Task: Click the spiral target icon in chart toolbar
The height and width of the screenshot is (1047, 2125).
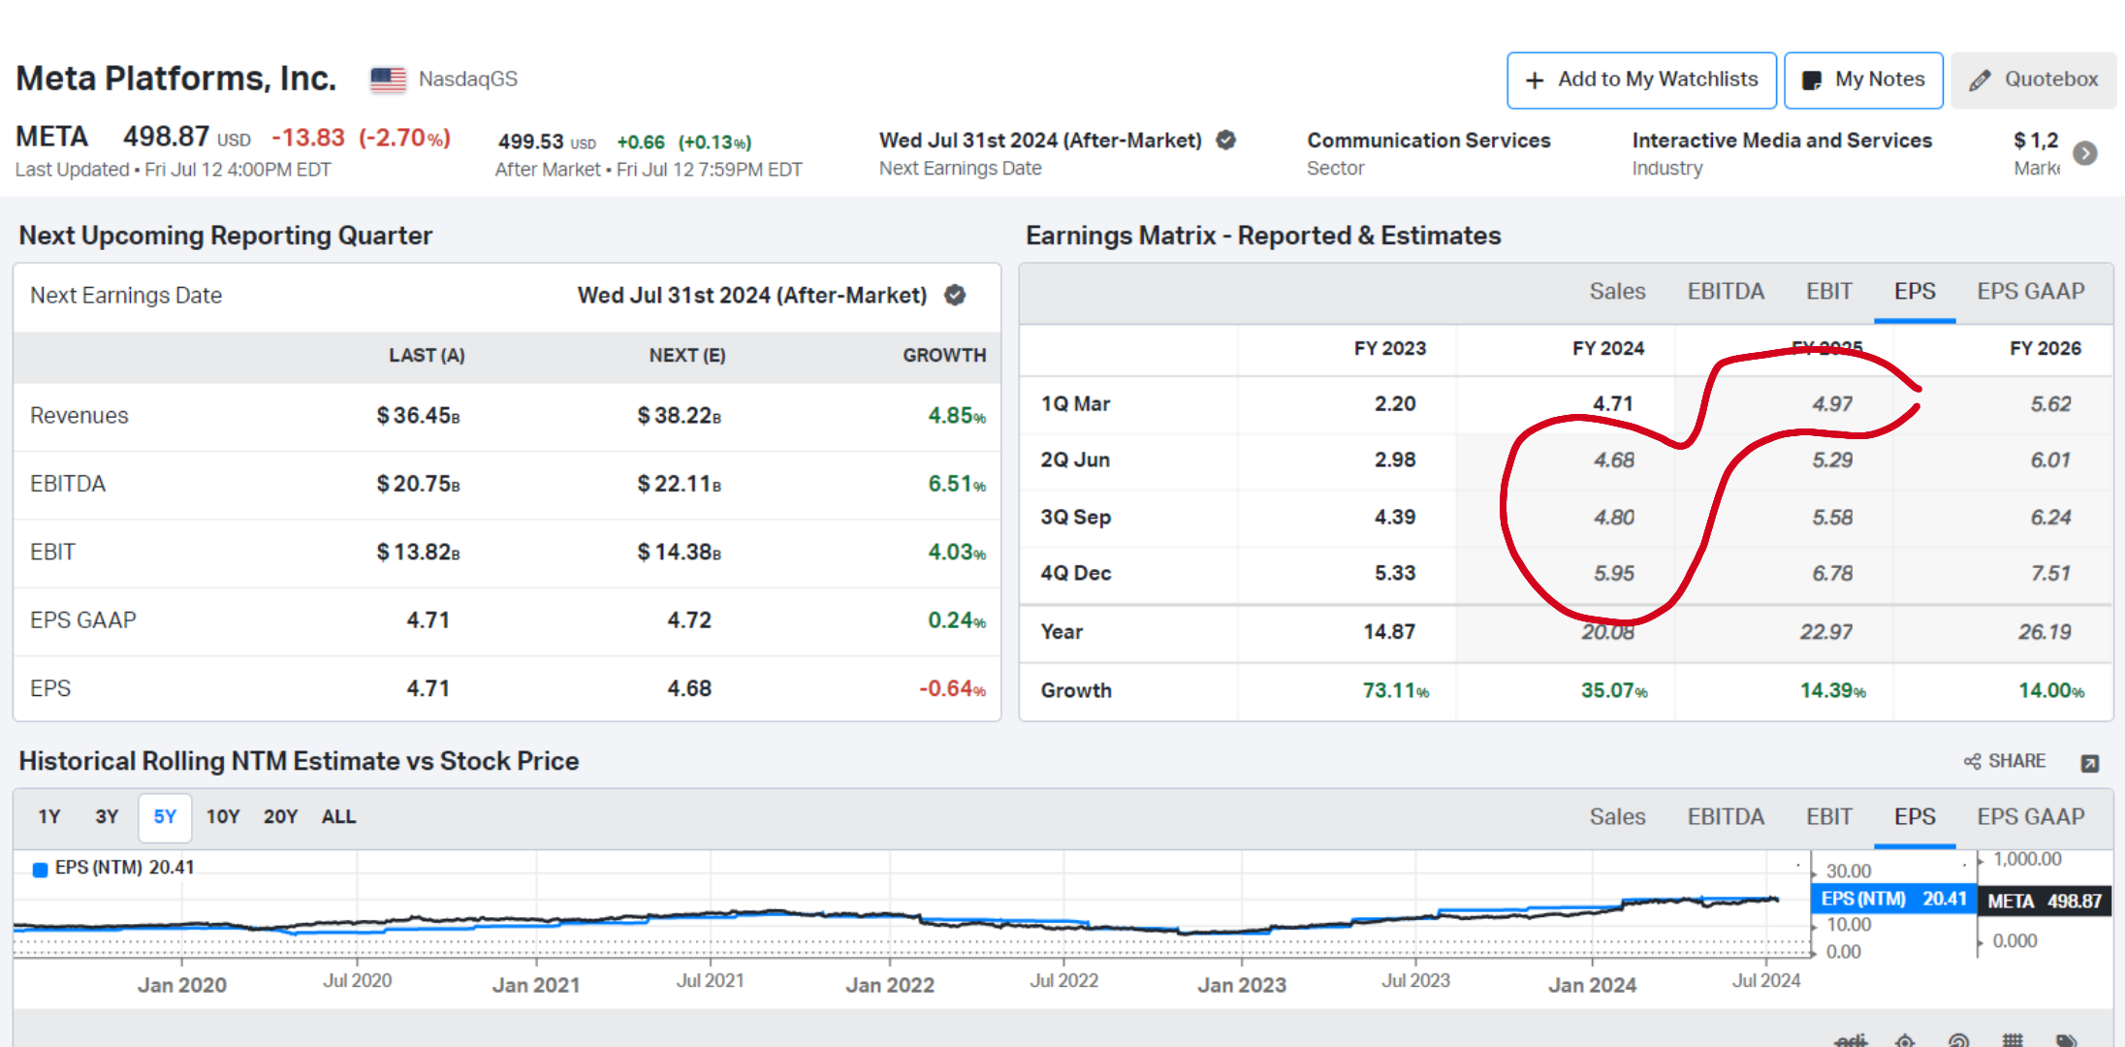Action: tap(1958, 1040)
